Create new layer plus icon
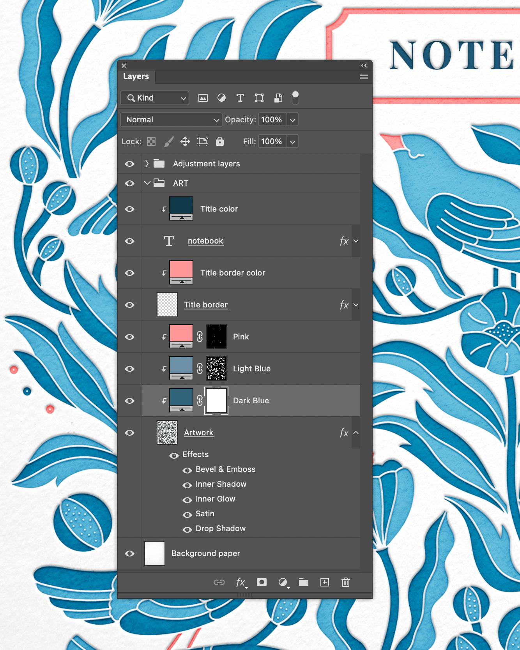 [x=325, y=582]
